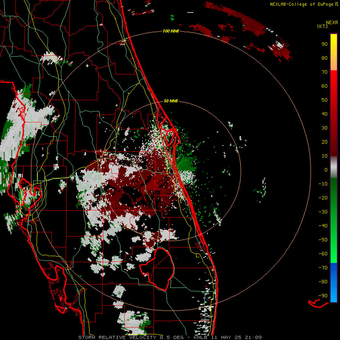Screen dimensions: 340x340
Task: Click the 30 value on the velocity scale
Action: (x=325, y=128)
